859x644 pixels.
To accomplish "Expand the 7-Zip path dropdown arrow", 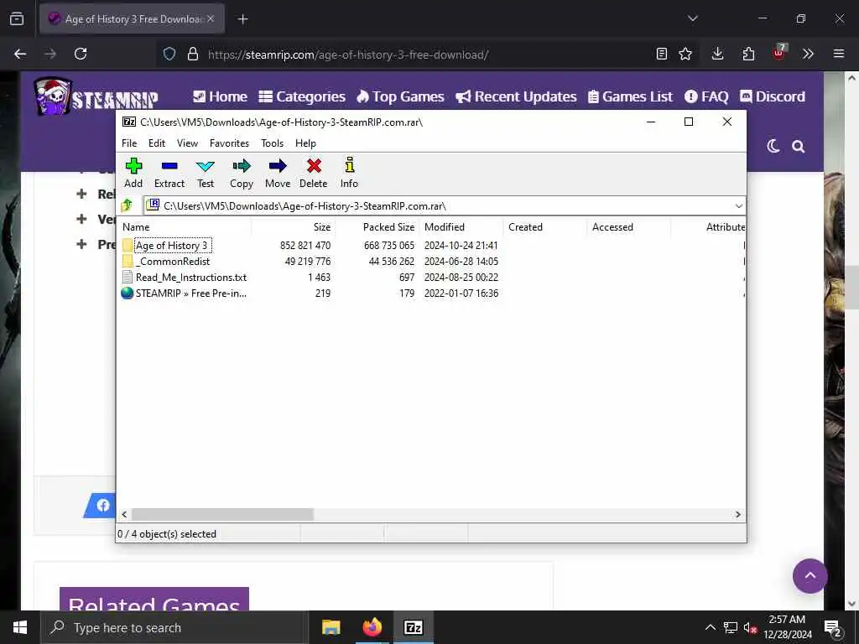I will coord(738,206).
